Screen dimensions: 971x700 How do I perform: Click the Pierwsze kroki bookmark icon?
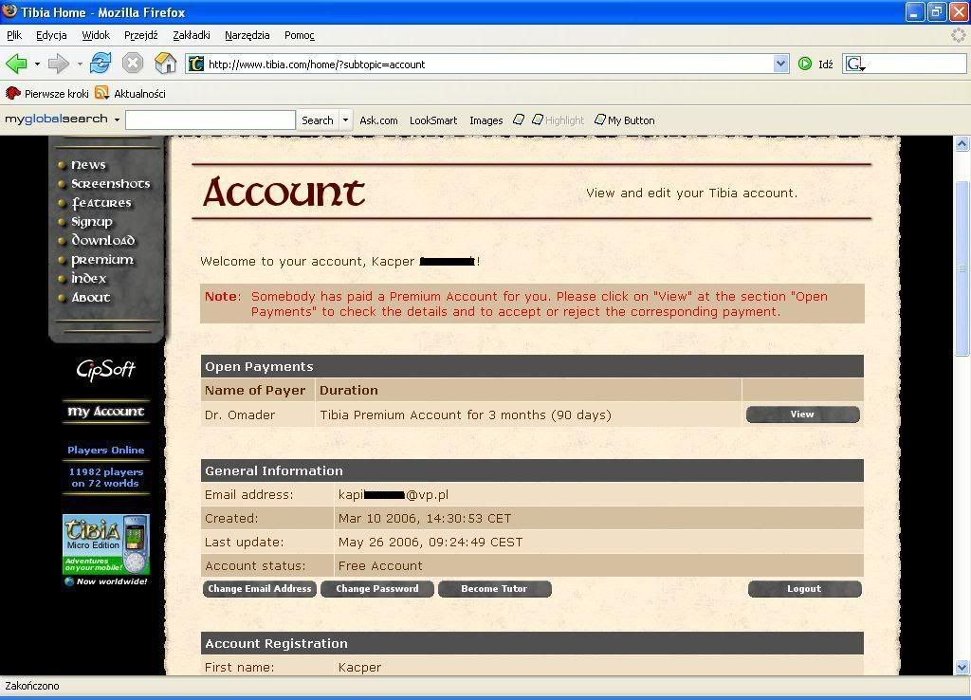[12, 94]
